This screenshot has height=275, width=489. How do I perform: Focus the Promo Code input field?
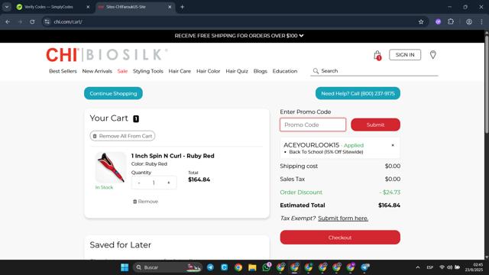click(x=313, y=125)
